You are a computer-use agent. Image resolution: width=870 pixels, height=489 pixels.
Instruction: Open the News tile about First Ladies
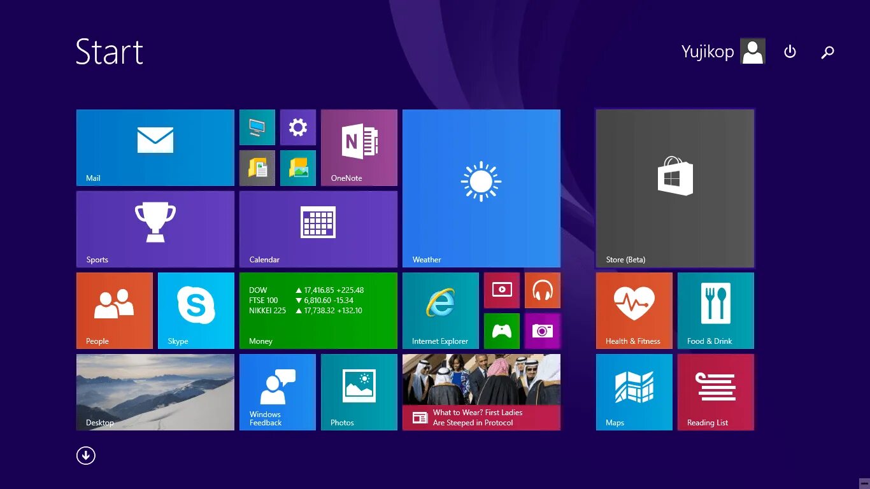point(481,392)
